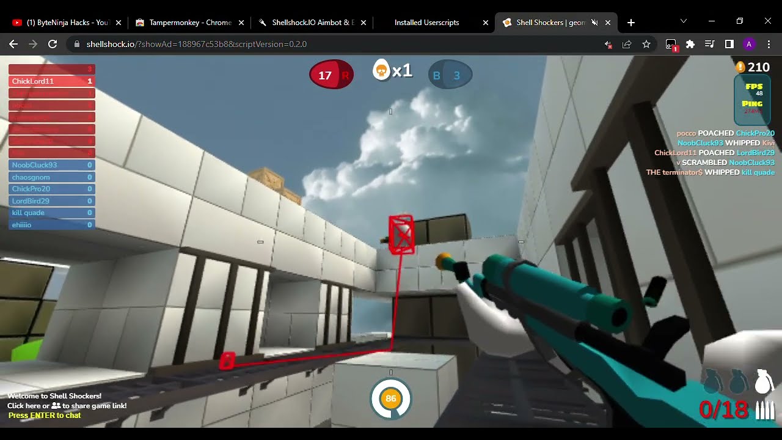Close the Shell Shockers tab
This screenshot has width=782, height=440.
[x=607, y=23]
